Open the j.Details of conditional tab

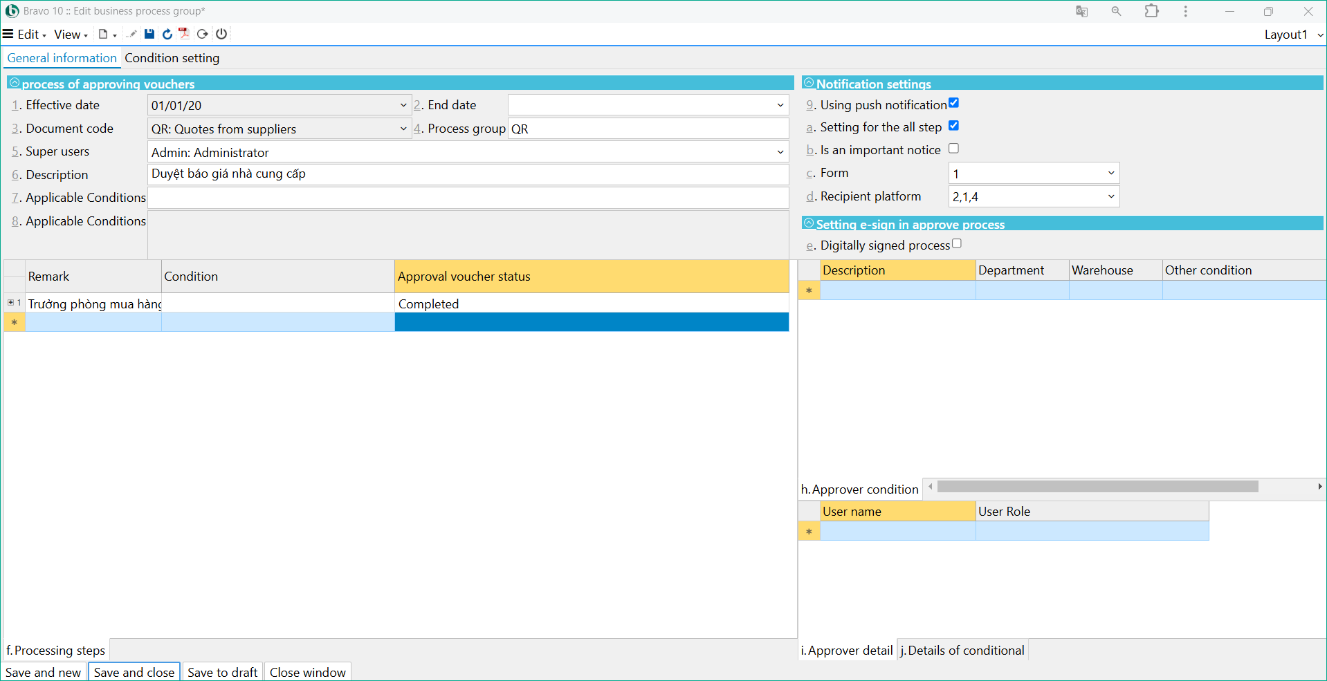pos(962,651)
